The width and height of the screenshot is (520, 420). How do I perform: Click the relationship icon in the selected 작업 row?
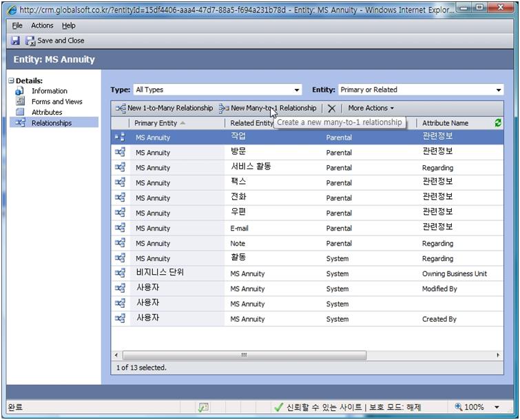(x=120, y=137)
